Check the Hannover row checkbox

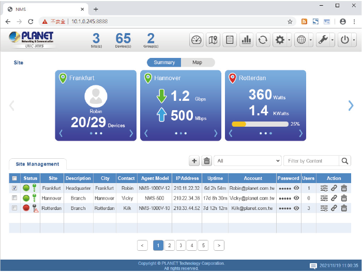click(x=14, y=198)
